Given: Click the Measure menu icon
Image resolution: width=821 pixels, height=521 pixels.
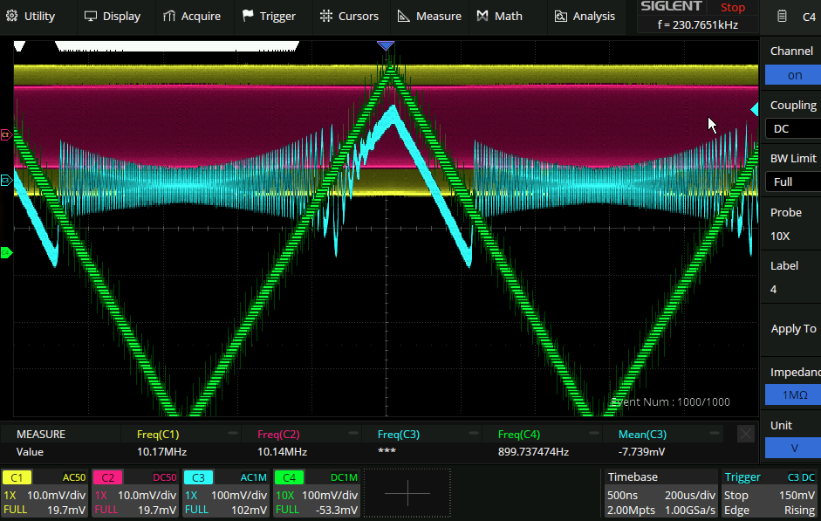Looking at the screenshot, I should (403, 16).
